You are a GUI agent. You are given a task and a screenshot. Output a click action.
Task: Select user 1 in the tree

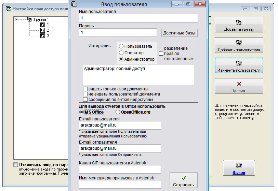(x=48, y=25)
